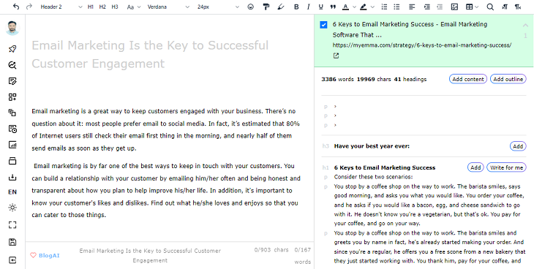Click the BlogAI link
Image resolution: width=534 pixels, height=269 pixels.
pos(45,255)
